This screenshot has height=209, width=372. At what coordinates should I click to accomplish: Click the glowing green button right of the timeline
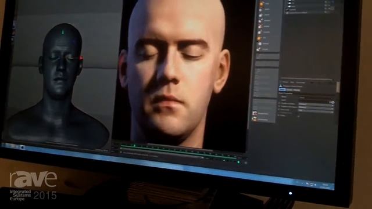point(238,162)
